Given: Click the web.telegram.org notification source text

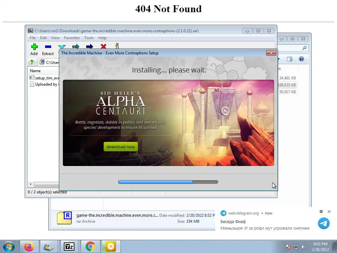Looking at the screenshot, I should 244,213.
